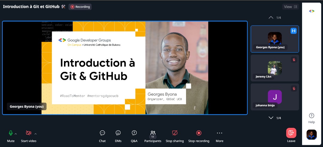
Task: Open the More options menu
Action: pyautogui.click(x=220, y=136)
